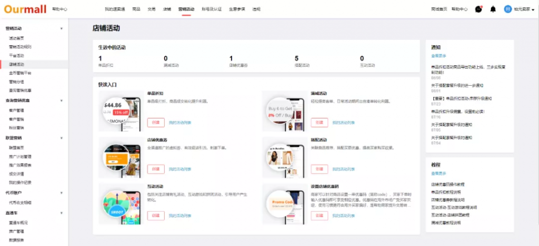The width and height of the screenshot is (539, 246).
Task: Click 查看更多 link in 通知 panel
Action: tap(438, 56)
